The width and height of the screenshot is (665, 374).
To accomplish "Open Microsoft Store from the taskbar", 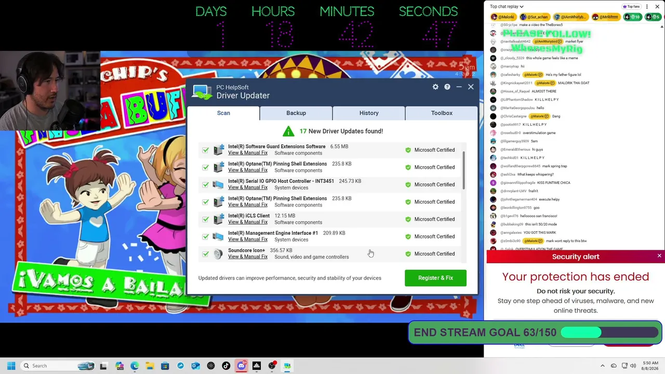I will [165, 366].
